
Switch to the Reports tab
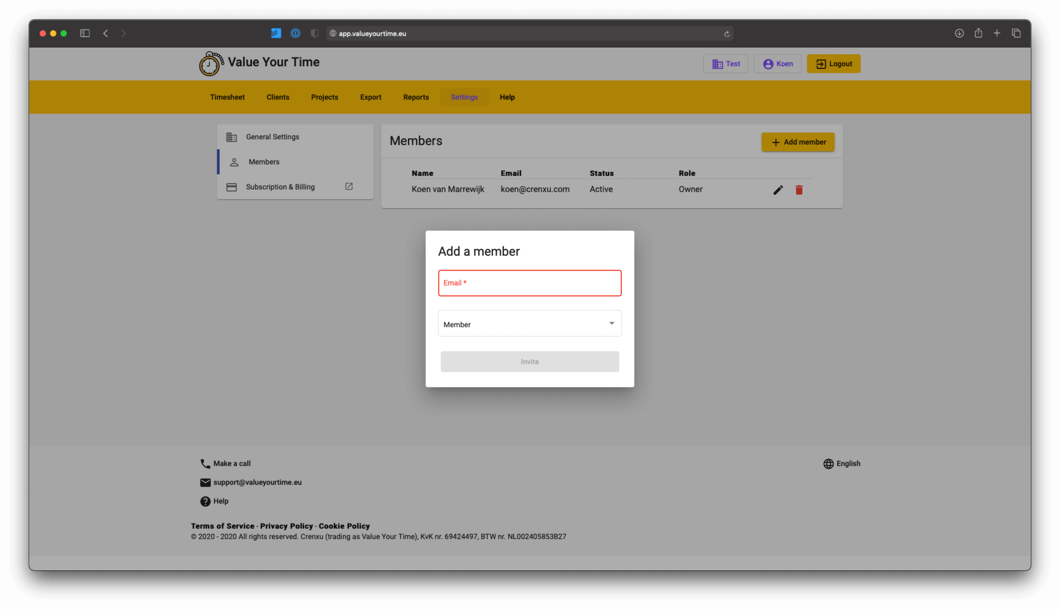tap(416, 97)
